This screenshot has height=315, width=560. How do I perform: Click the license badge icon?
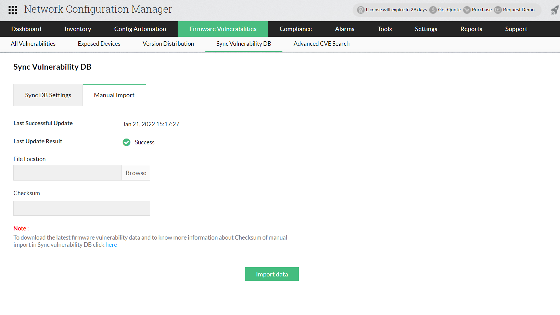point(361,10)
